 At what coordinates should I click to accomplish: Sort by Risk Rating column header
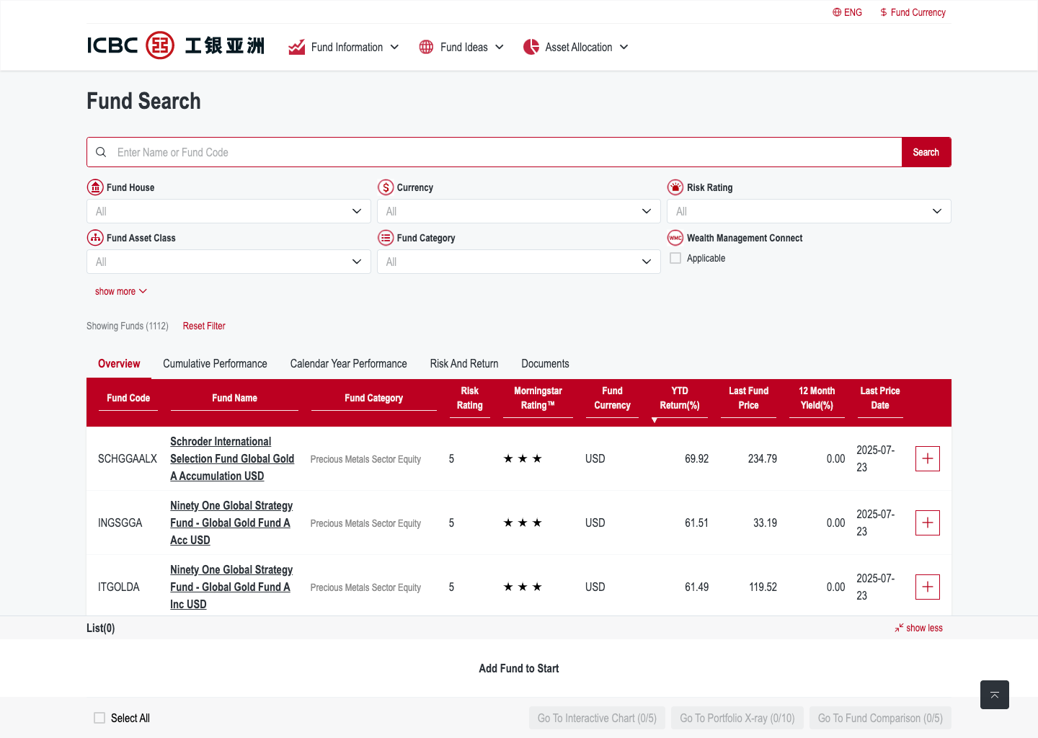[x=469, y=398]
